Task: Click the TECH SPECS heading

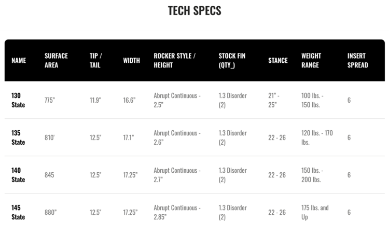Action: 195,11
